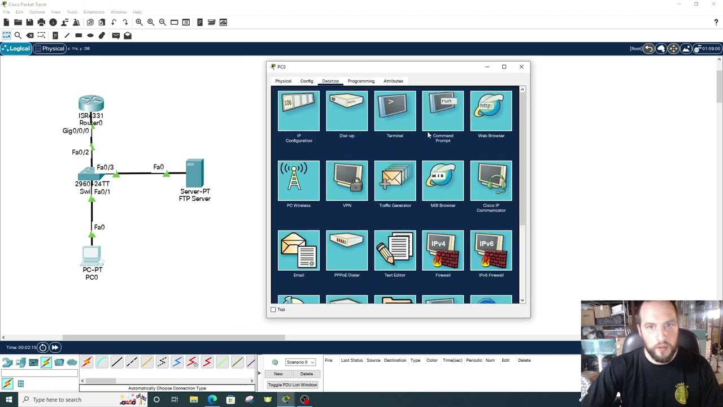Image resolution: width=723 pixels, height=407 pixels.
Task: Click the Edit column header in PDU list
Action: 506,360
